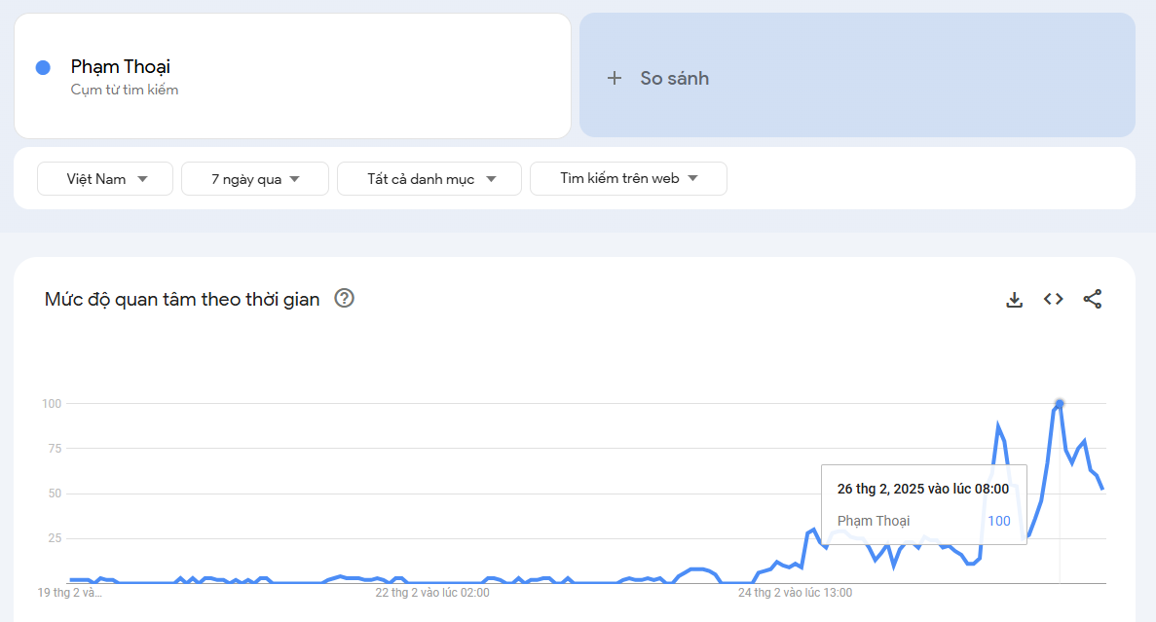Click the last data point on chart line

point(1102,489)
